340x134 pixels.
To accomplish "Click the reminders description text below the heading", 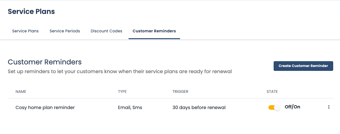I will coord(120,71).
